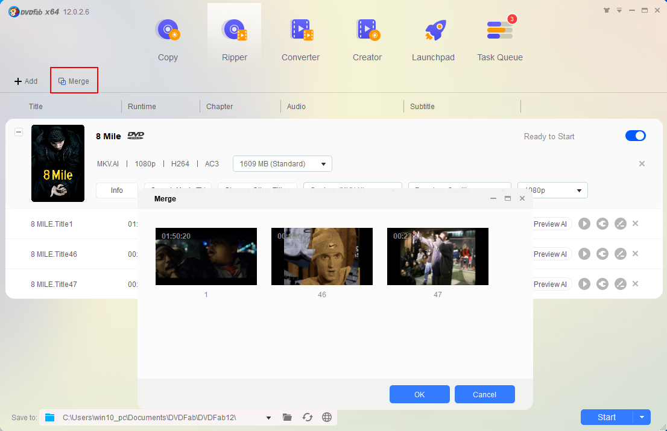Remove the 8 Mile source with X
The height and width of the screenshot is (431, 667).
[x=642, y=163]
